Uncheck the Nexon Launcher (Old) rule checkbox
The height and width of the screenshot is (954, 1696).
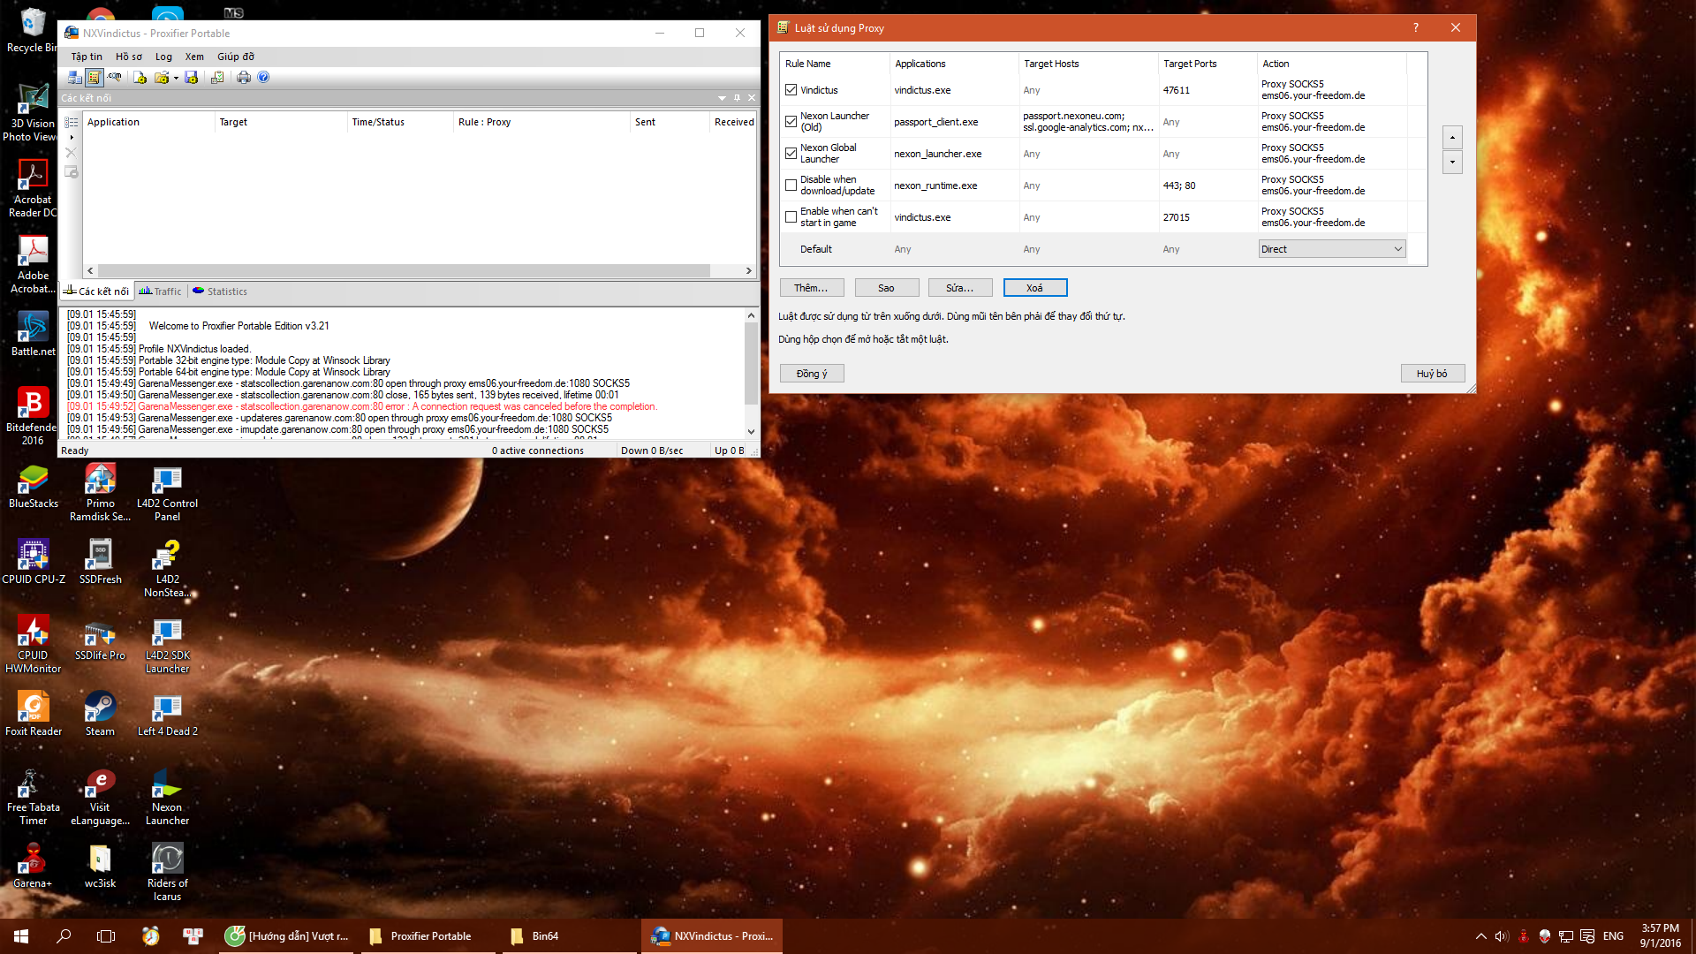791,122
